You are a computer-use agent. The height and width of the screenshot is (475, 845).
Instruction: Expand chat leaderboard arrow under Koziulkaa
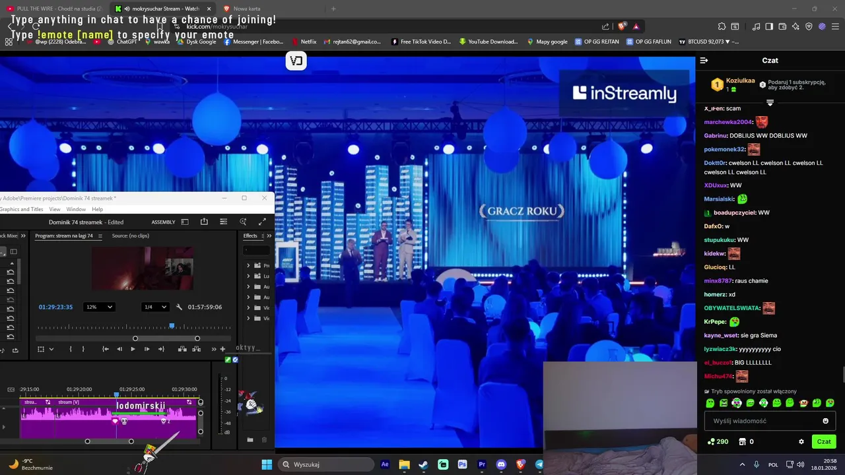click(x=770, y=102)
